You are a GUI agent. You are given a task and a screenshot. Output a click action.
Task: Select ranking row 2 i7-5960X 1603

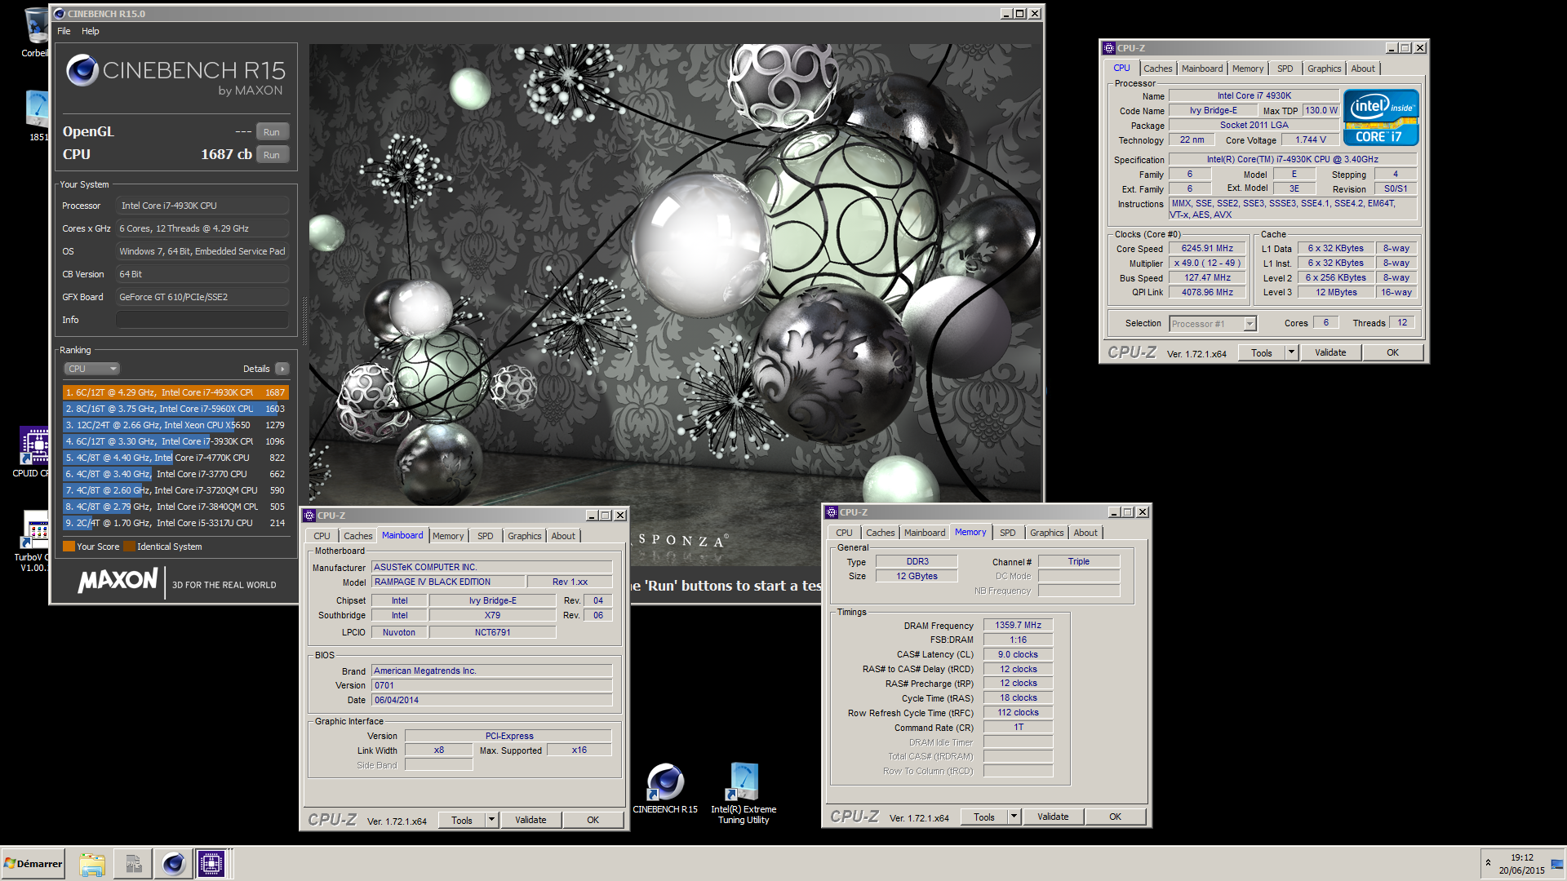pos(175,409)
